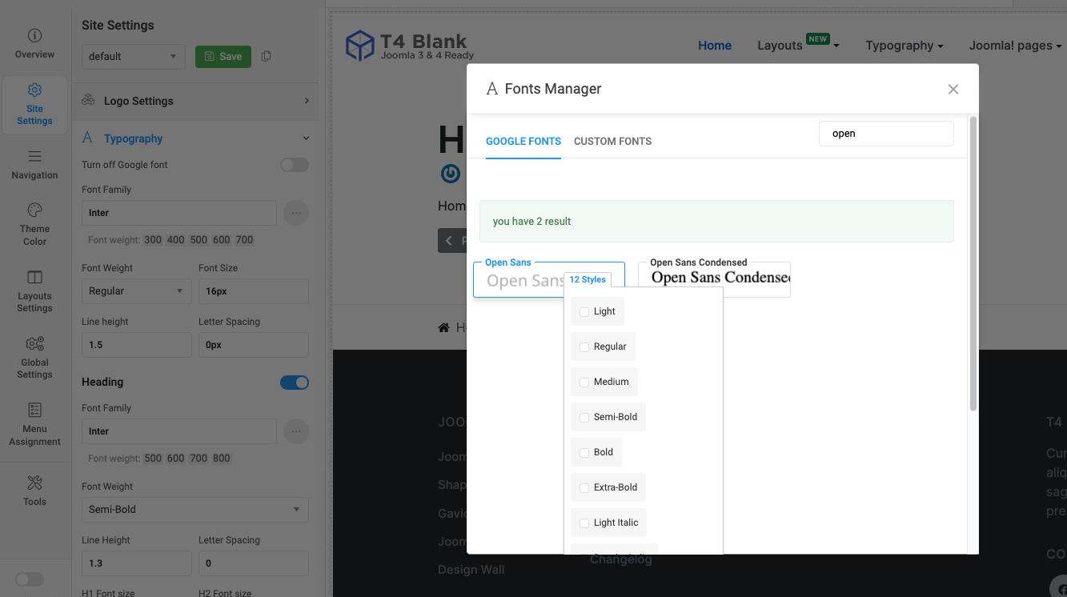Toggle the switch at sidebar bottom
Viewport: 1067px width, 597px height.
tap(30, 579)
